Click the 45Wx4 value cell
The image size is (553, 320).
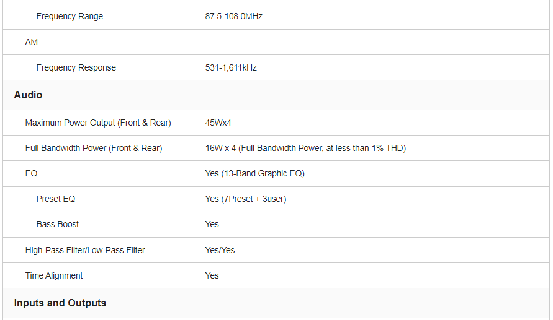pyautogui.click(x=218, y=123)
